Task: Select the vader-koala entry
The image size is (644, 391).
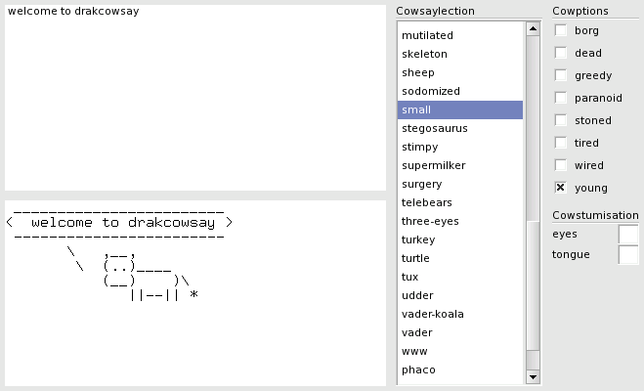Action: click(x=432, y=314)
